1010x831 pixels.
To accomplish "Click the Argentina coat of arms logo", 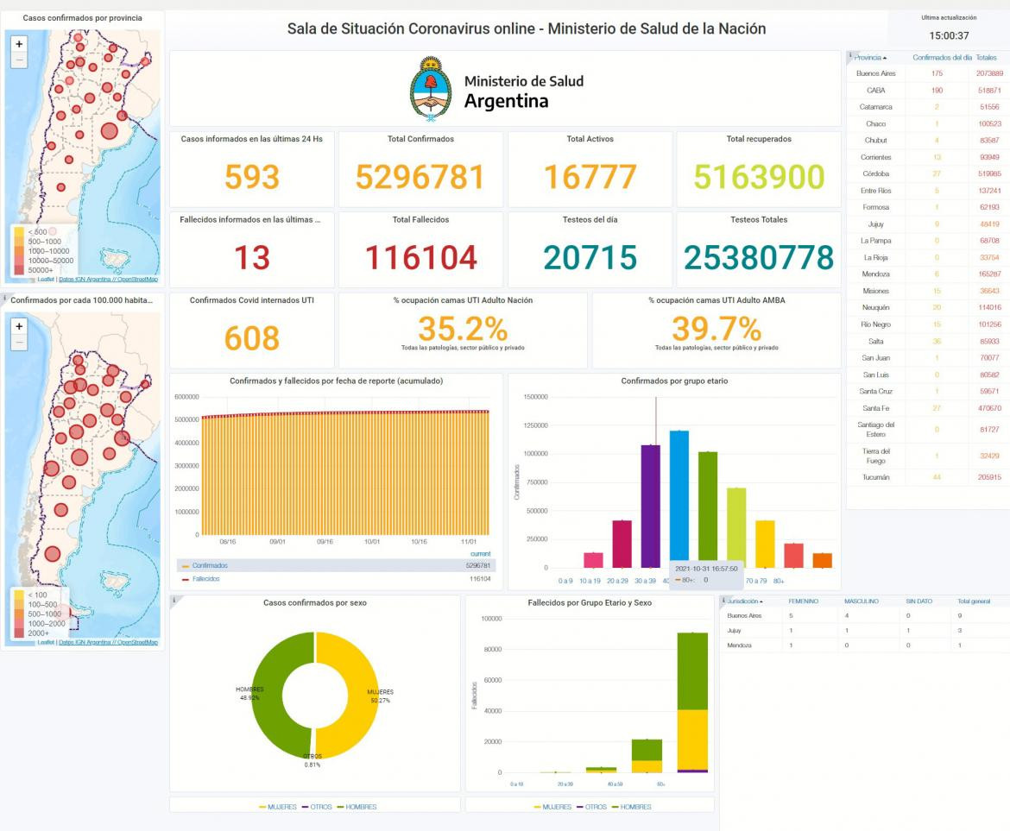I will point(430,89).
